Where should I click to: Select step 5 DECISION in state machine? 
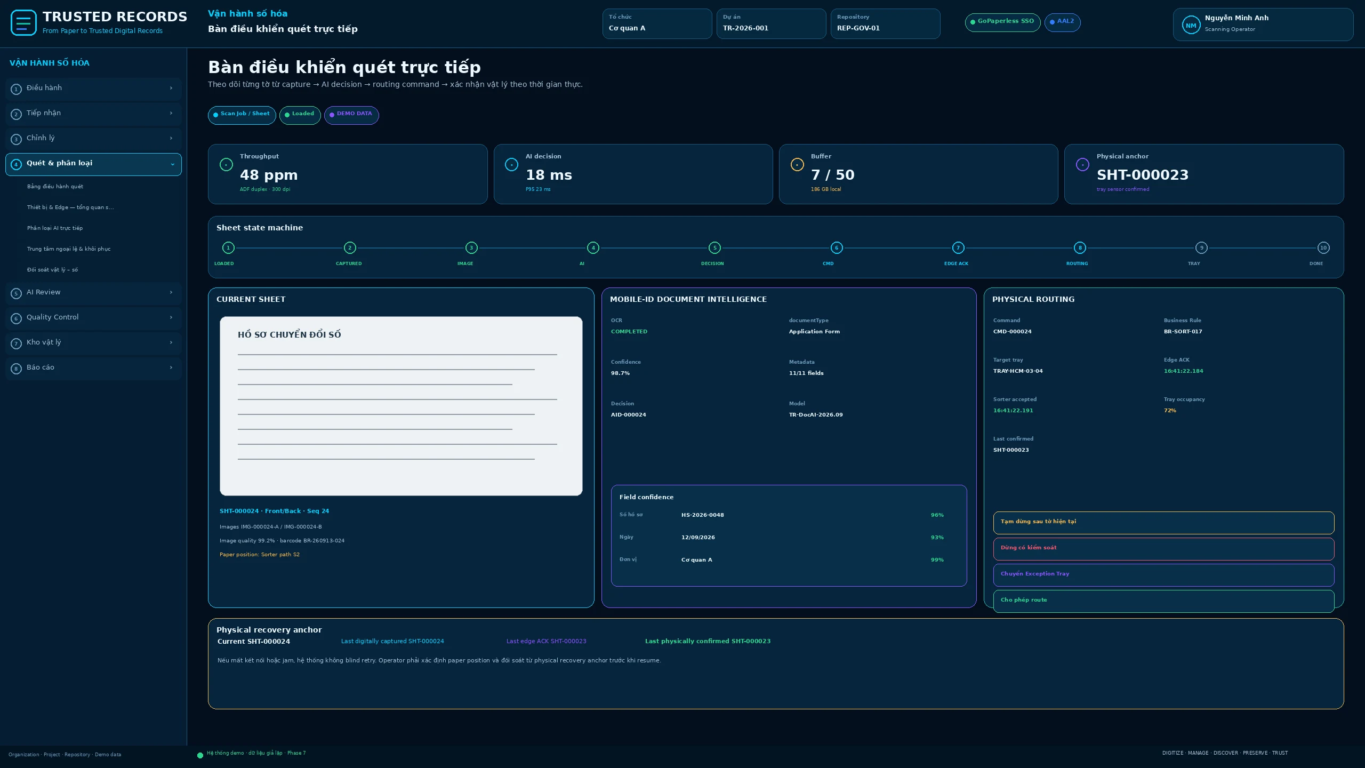(714, 247)
